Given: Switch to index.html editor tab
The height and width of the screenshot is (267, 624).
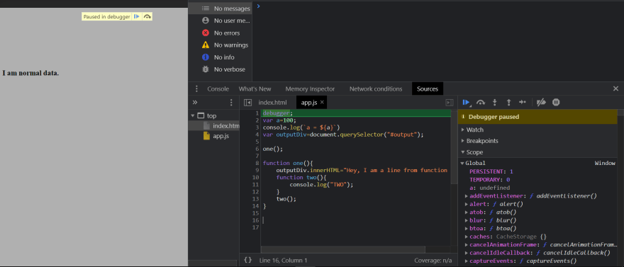Looking at the screenshot, I should [x=272, y=103].
